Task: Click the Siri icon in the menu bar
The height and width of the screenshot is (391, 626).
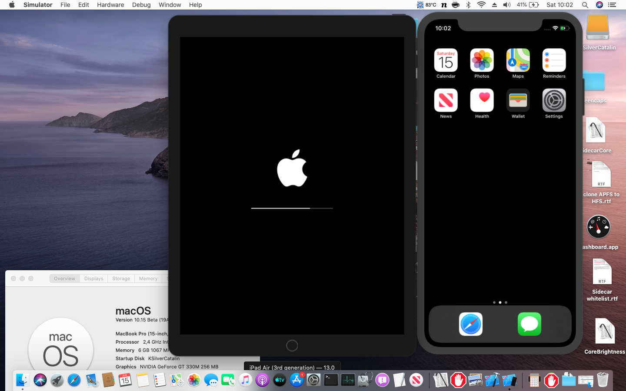Action: pos(599,5)
